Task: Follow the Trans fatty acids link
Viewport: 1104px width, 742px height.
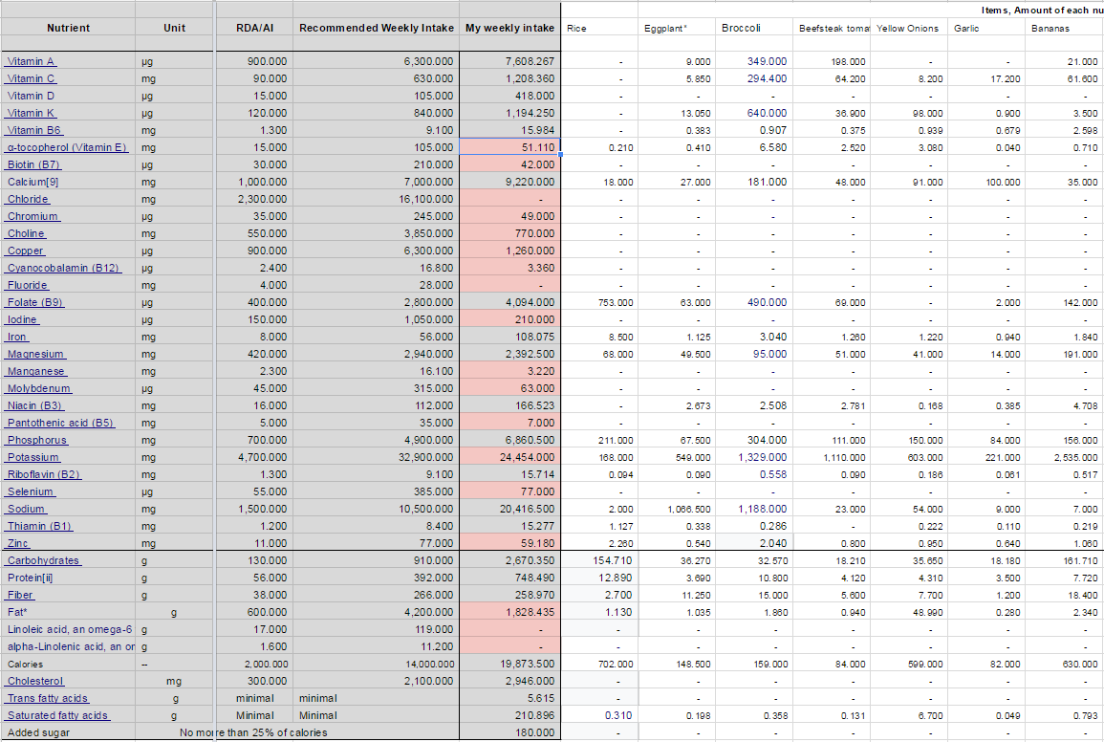Action: [47, 698]
